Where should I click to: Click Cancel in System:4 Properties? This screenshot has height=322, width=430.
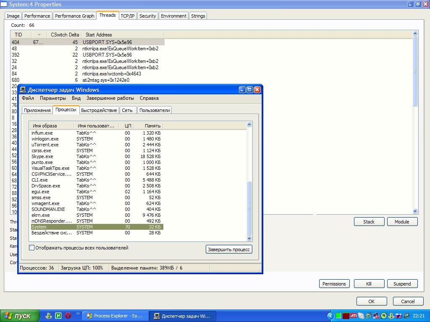point(408,301)
